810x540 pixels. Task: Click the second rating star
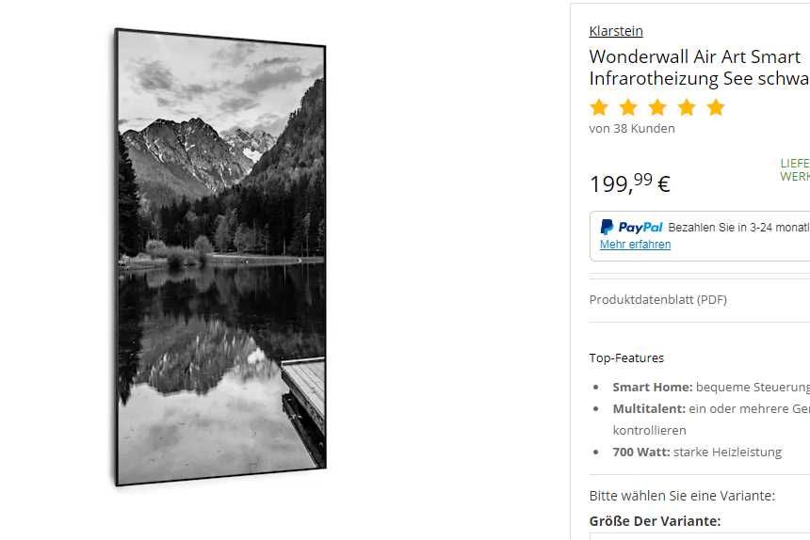pyautogui.click(x=628, y=107)
